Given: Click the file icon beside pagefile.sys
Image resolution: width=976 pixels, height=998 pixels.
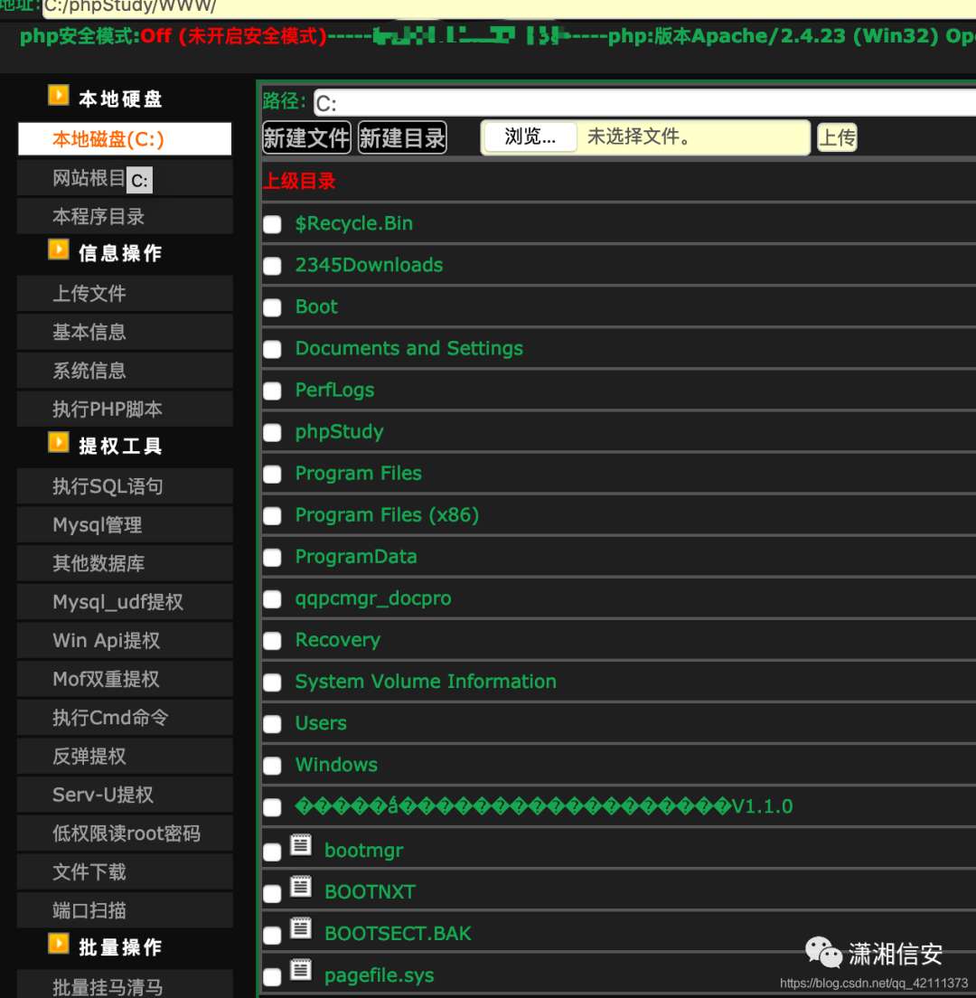Looking at the screenshot, I should point(301,969).
